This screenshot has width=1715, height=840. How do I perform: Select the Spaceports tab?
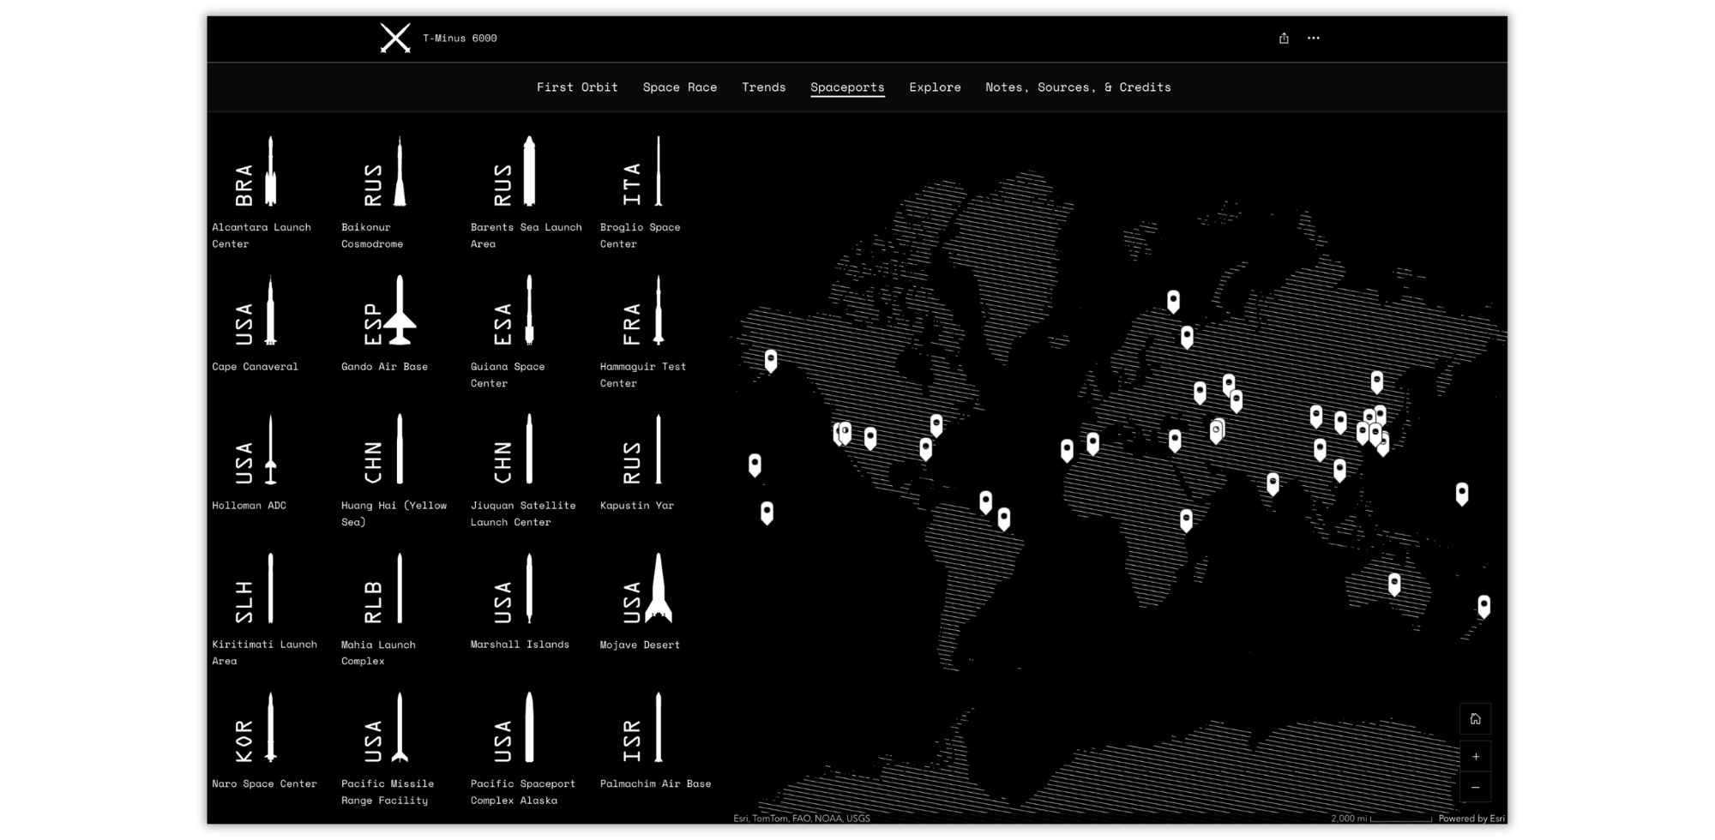(847, 87)
